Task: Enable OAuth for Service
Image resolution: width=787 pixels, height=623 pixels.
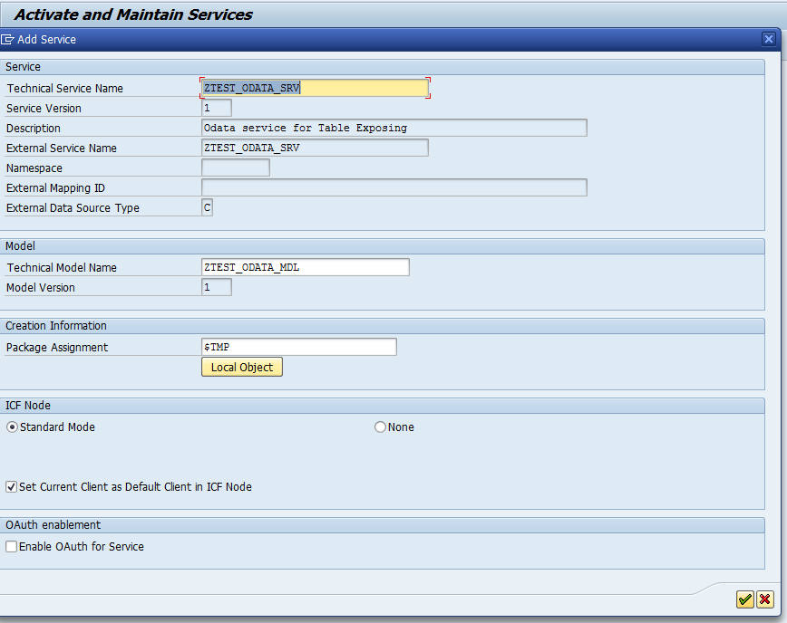Action: [11, 546]
